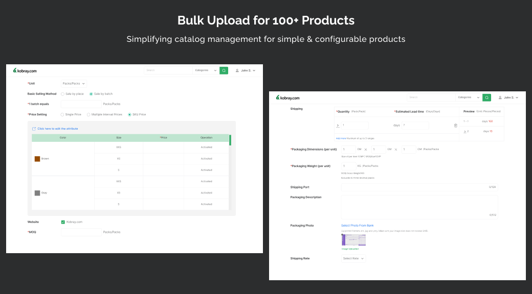The image size is (532, 294).
Task: Open the Packs/Packs unit dropdown
Action: coord(74,83)
